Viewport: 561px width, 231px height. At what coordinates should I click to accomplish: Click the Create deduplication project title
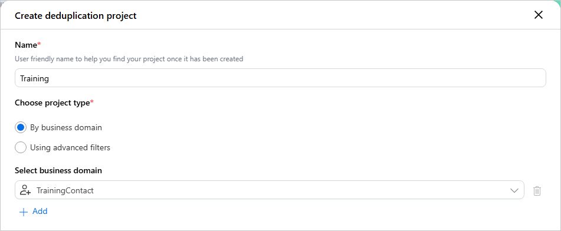pos(76,16)
